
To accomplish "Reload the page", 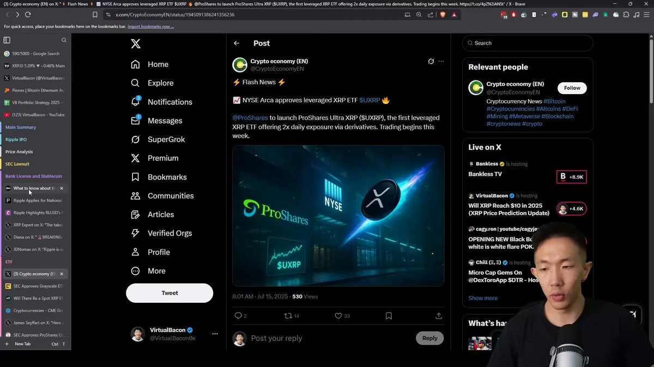I will [x=28, y=15].
